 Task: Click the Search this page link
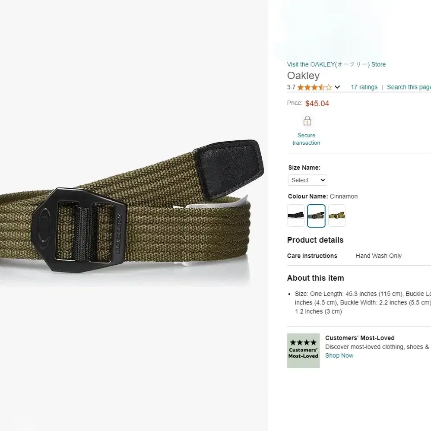point(409,87)
